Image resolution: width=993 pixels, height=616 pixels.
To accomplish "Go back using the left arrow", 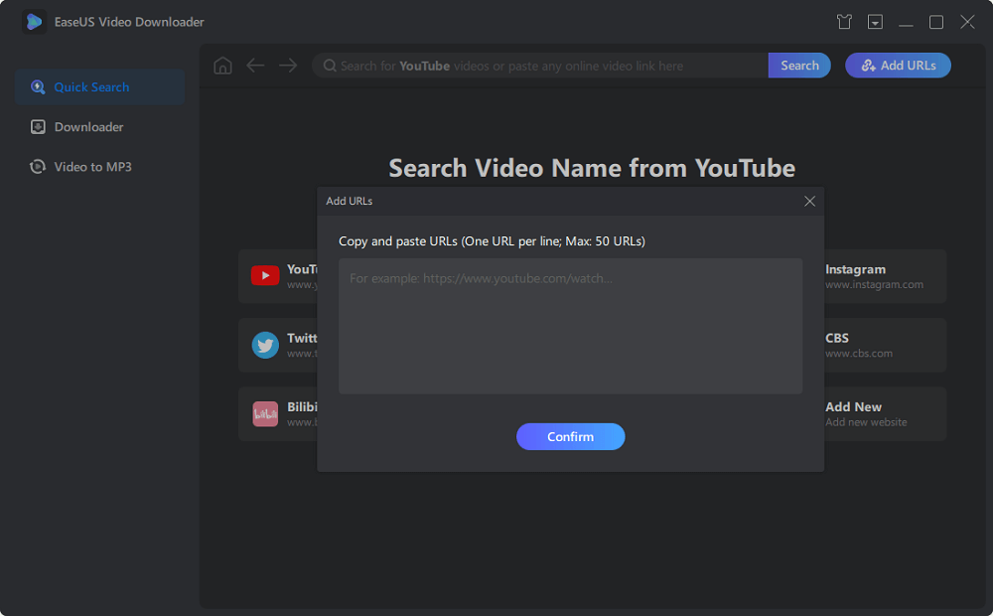I will pyautogui.click(x=255, y=66).
